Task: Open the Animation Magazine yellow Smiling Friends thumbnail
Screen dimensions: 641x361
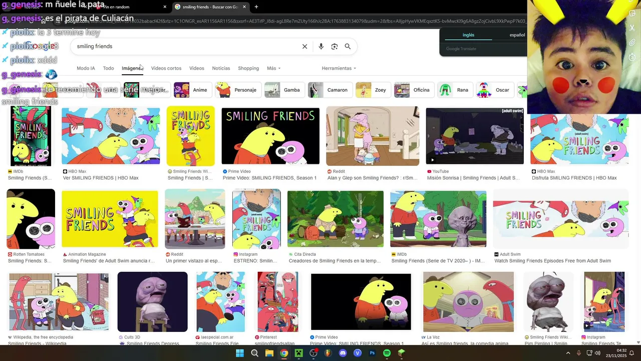Action: (110, 219)
